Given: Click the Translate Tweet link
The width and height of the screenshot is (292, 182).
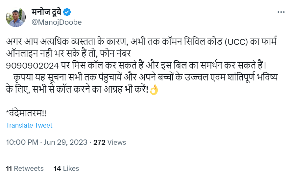Looking at the screenshot, I should click(x=29, y=125).
